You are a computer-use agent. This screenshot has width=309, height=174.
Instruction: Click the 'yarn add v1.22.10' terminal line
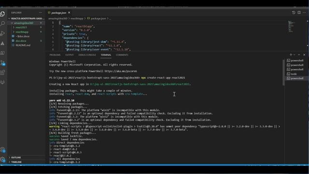(x=62, y=101)
